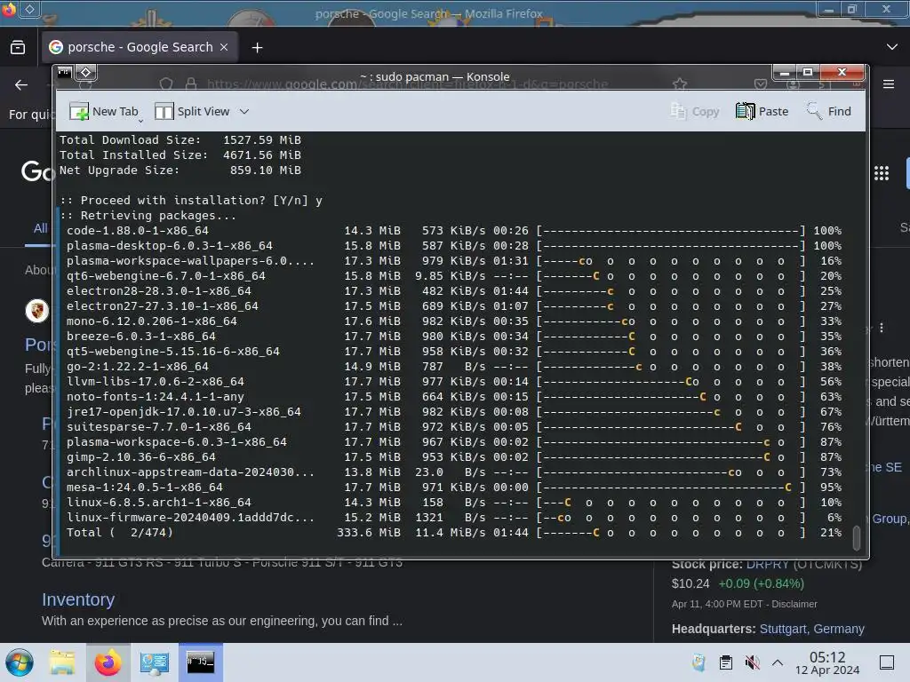The width and height of the screenshot is (910, 682).
Task: Enable Split View in Konsole
Action: pyautogui.click(x=192, y=111)
